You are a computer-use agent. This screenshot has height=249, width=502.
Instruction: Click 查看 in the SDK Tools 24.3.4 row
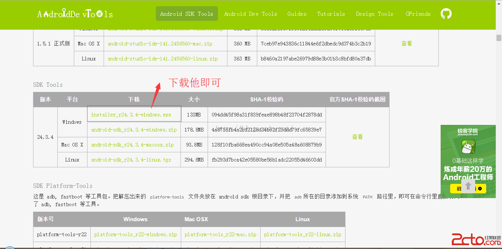pyautogui.click(x=358, y=137)
